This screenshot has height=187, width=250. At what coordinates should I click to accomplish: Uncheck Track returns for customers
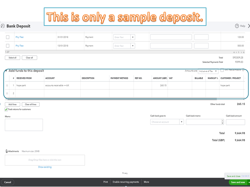click(x=6, y=109)
